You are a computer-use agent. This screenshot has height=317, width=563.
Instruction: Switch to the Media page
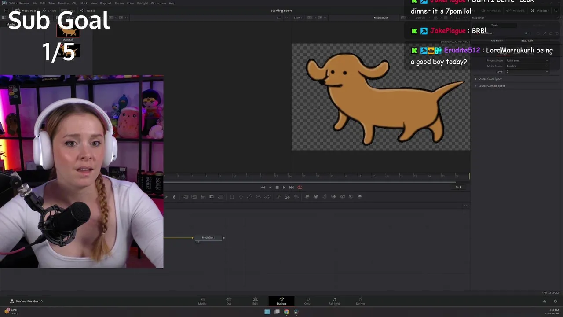click(202, 301)
